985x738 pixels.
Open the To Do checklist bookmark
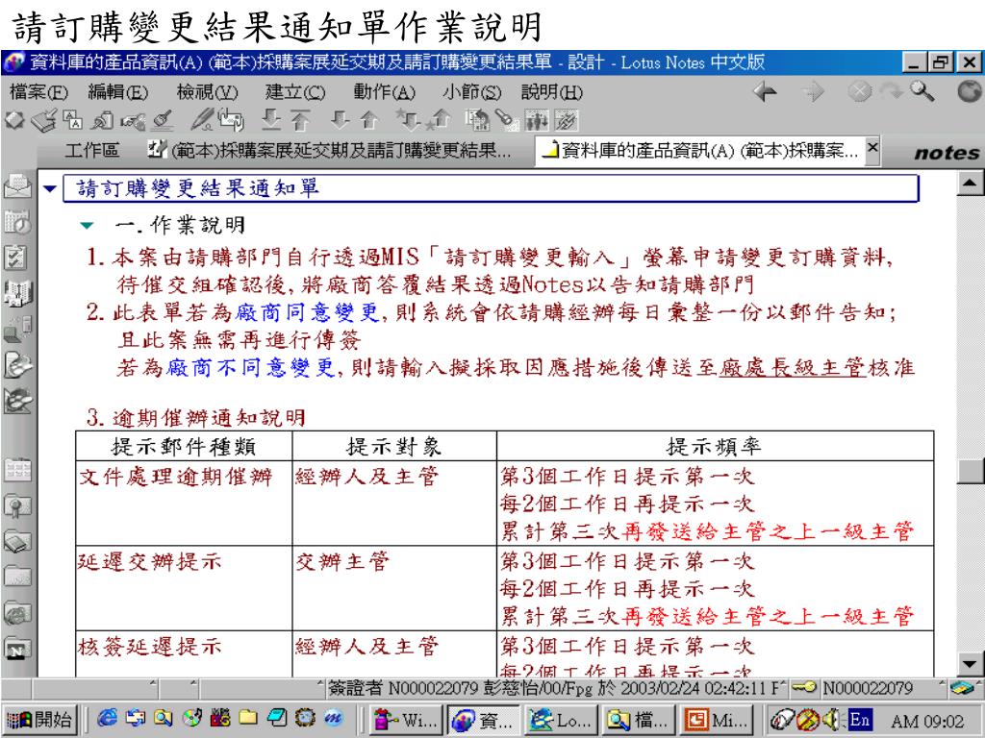point(15,258)
